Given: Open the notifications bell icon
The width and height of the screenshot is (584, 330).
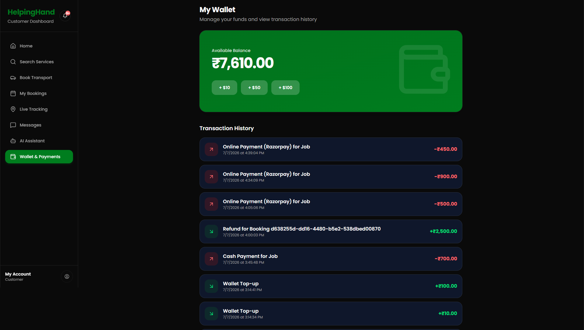Looking at the screenshot, I should [x=65, y=16].
